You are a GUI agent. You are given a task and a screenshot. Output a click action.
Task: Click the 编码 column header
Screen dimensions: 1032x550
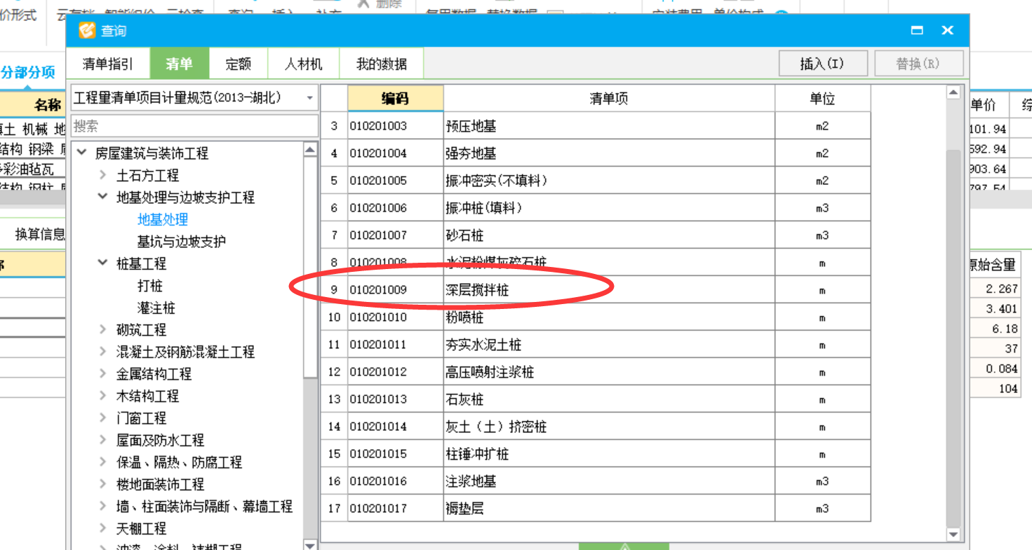click(x=396, y=99)
